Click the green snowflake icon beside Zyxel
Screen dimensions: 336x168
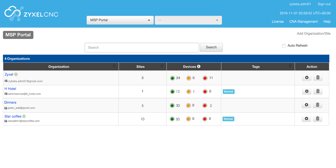16,74
